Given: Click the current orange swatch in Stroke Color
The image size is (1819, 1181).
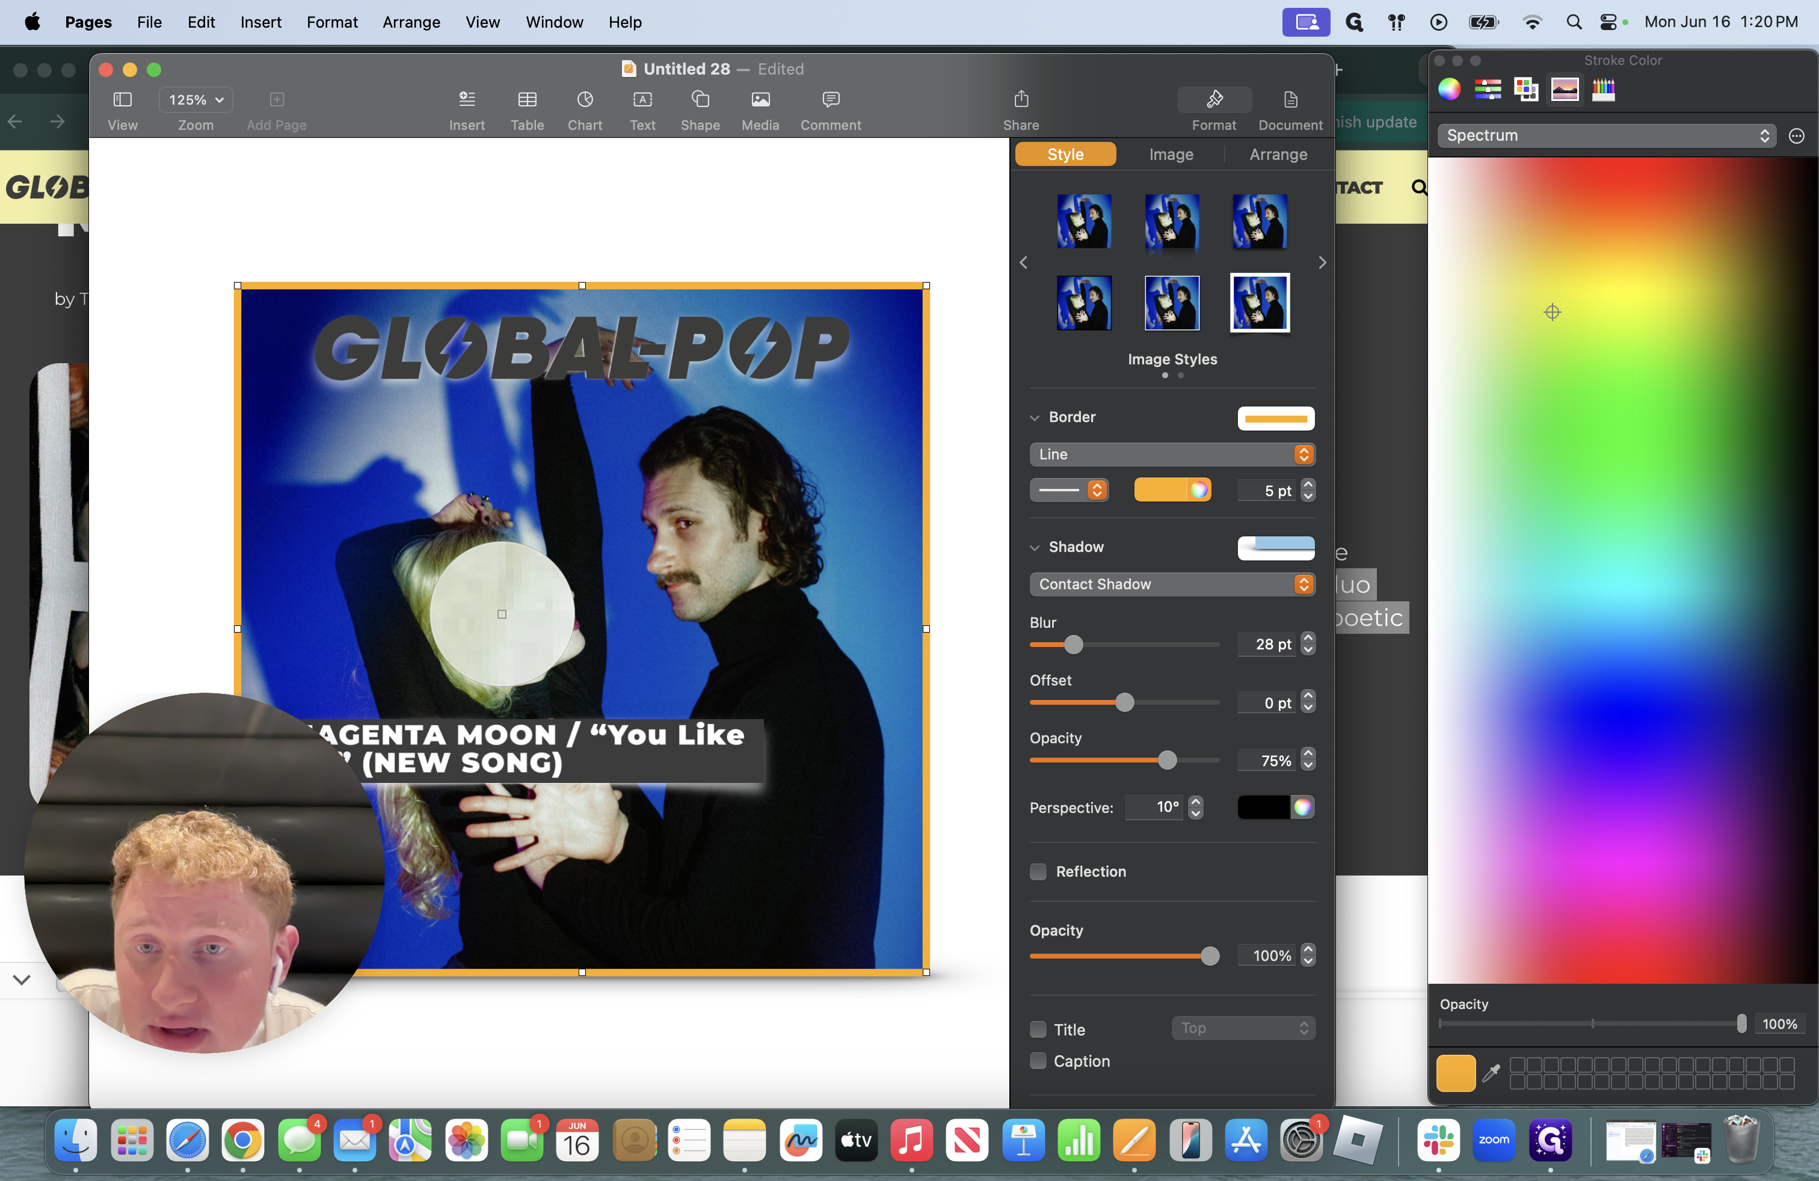Looking at the screenshot, I should click(x=1456, y=1073).
